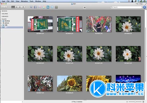The height and width of the screenshot is (103, 147).
Task: Click the 17 files, 0 selected status
Action: coord(77,102)
